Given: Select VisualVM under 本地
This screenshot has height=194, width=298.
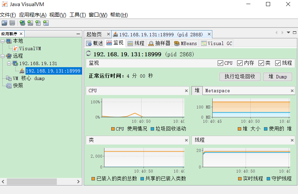Looking at the screenshot, I should click(30, 48).
